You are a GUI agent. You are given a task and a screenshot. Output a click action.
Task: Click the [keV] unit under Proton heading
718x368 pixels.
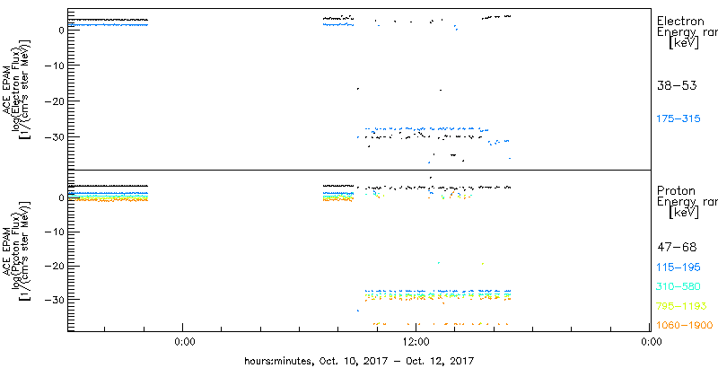(684, 213)
